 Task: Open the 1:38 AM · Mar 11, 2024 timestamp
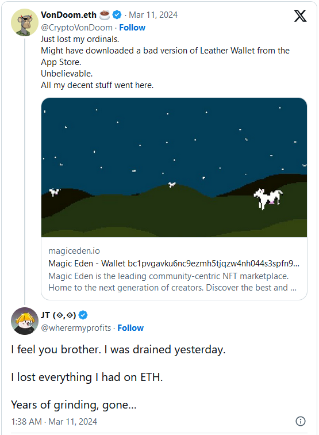click(x=54, y=422)
